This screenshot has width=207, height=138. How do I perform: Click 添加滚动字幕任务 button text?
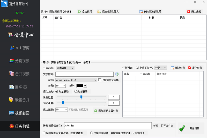(108, 111)
